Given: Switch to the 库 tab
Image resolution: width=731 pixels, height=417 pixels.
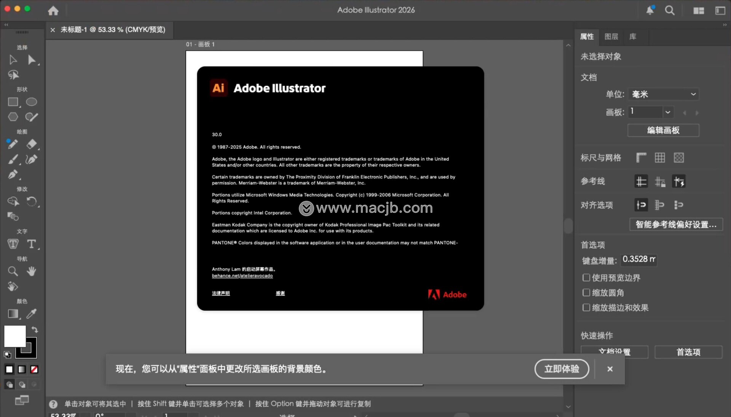Looking at the screenshot, I should [632, 37].
